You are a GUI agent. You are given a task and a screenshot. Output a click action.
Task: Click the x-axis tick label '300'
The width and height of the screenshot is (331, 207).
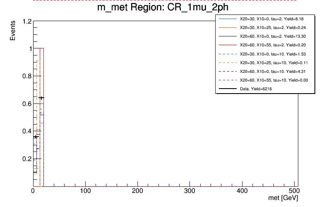[189, 192]
